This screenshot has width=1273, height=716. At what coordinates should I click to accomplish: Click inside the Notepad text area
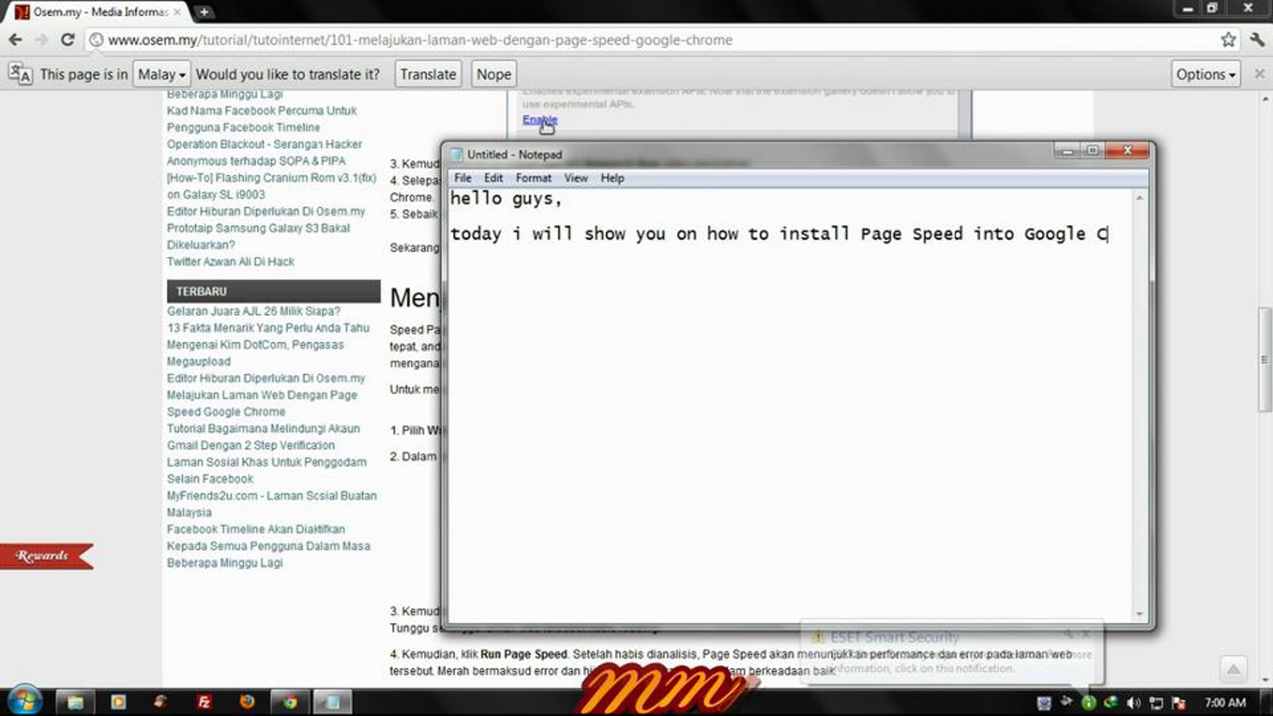click(x=790, y=406)
